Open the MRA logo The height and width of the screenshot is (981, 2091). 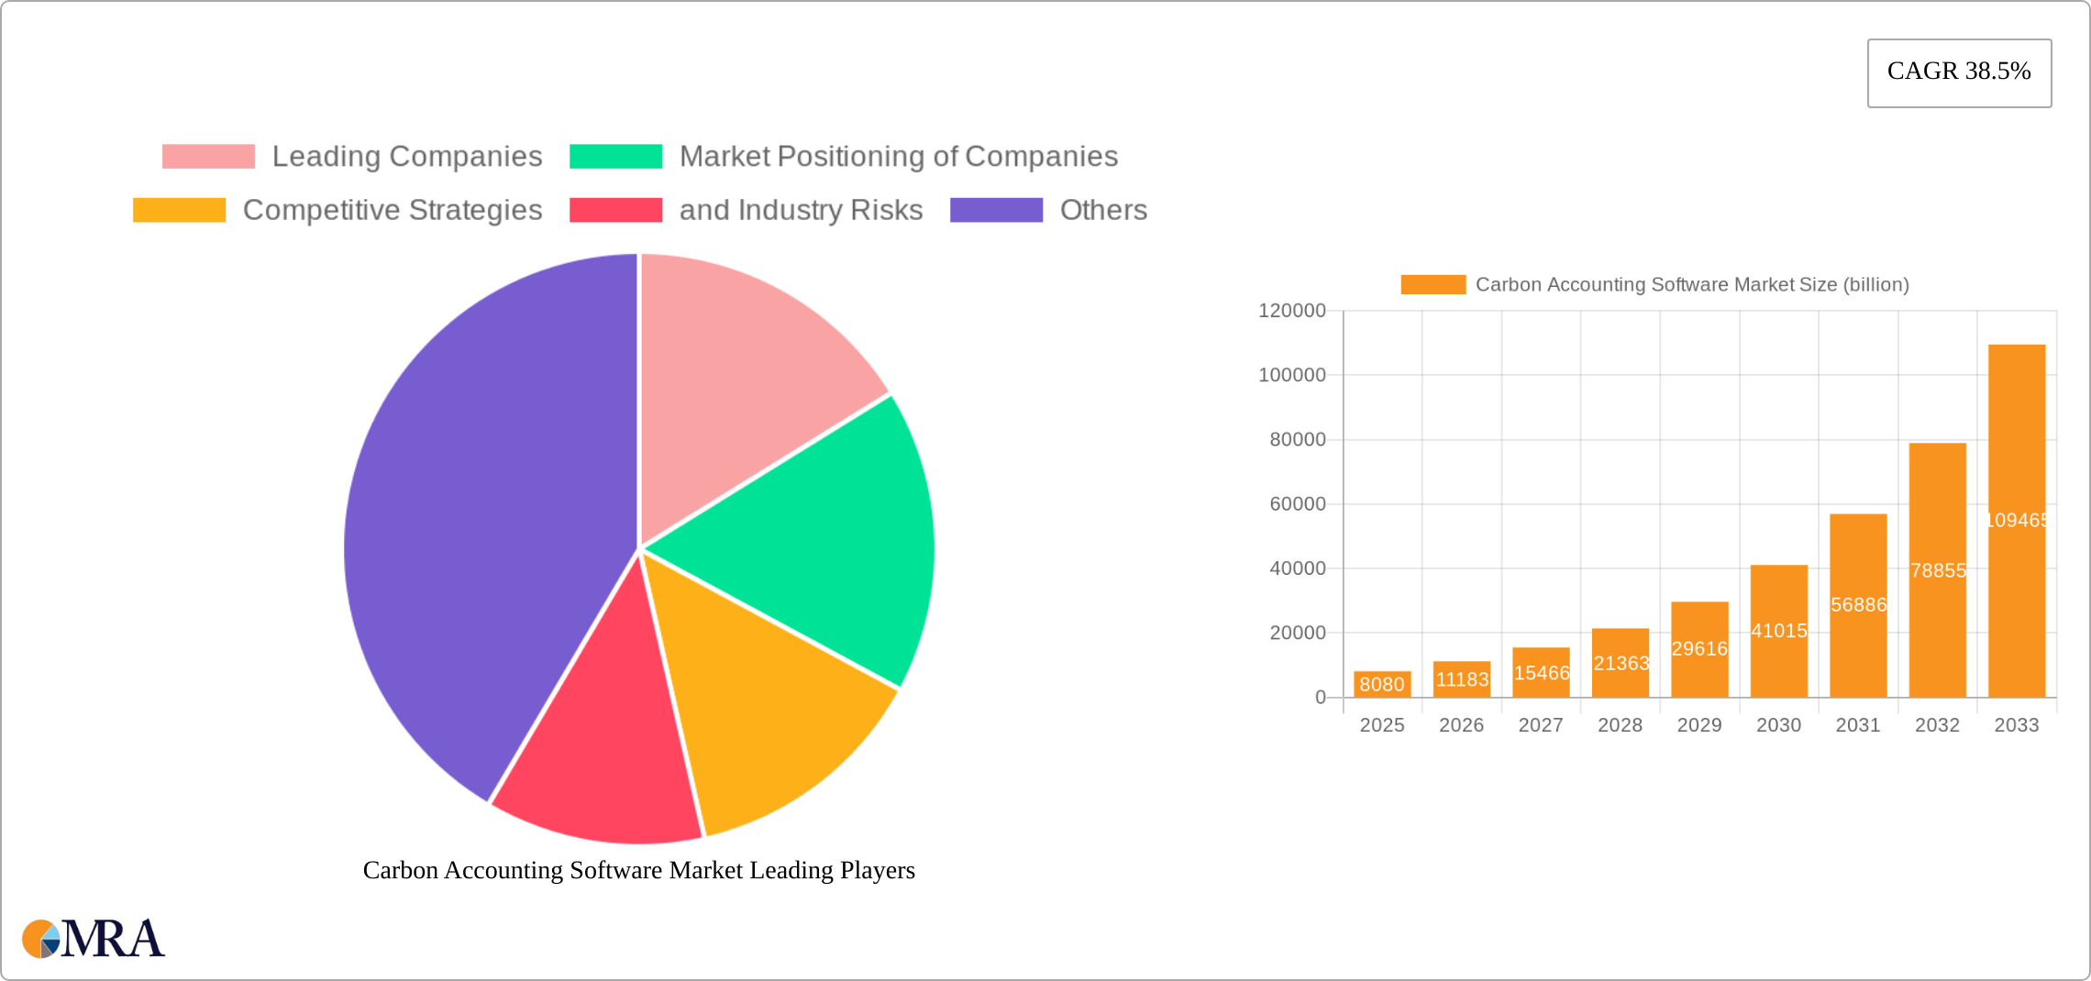pos(94,939)
